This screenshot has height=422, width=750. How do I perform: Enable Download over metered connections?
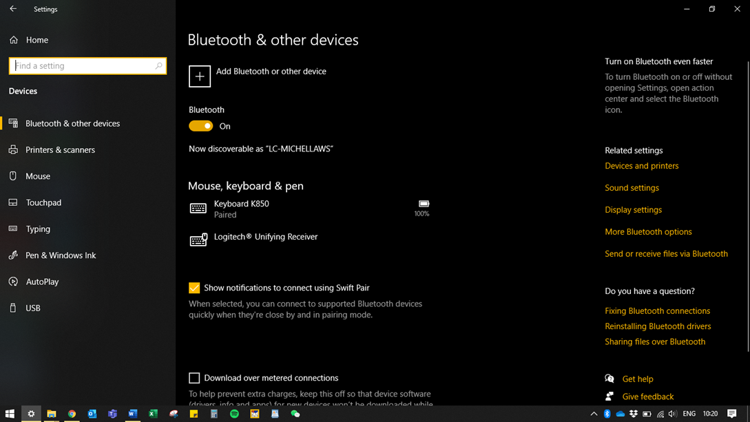pyautogui.click(x=194, y=378)
